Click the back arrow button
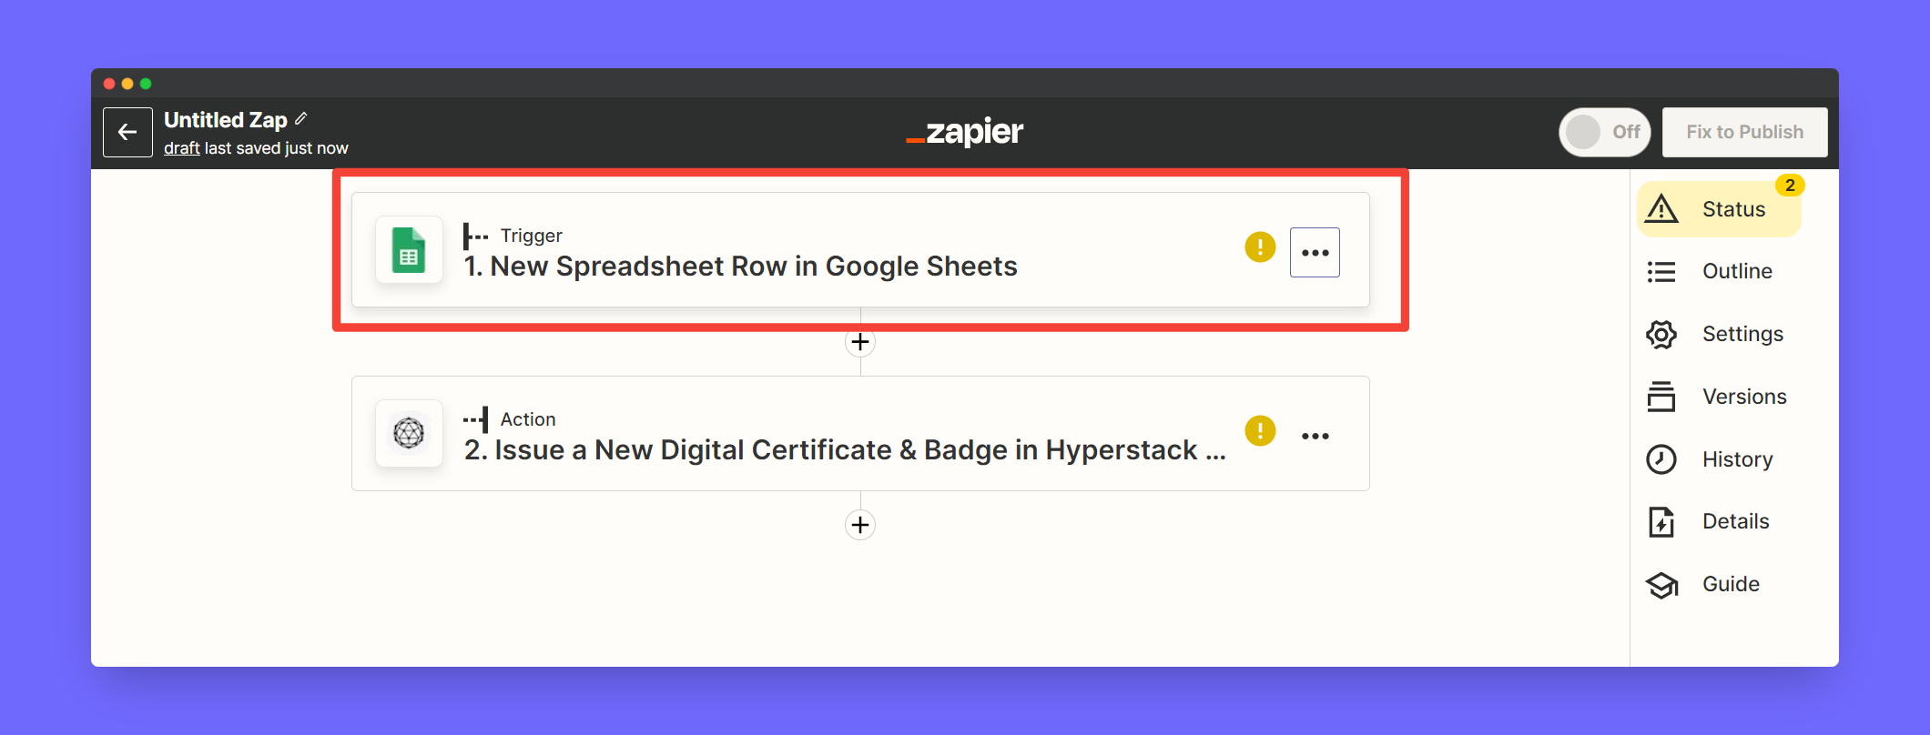This screenshot has height=735, width=1930. point(127,133)
